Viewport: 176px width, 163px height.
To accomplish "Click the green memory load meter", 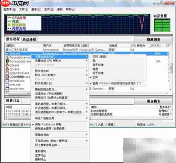I will point(162,25).
